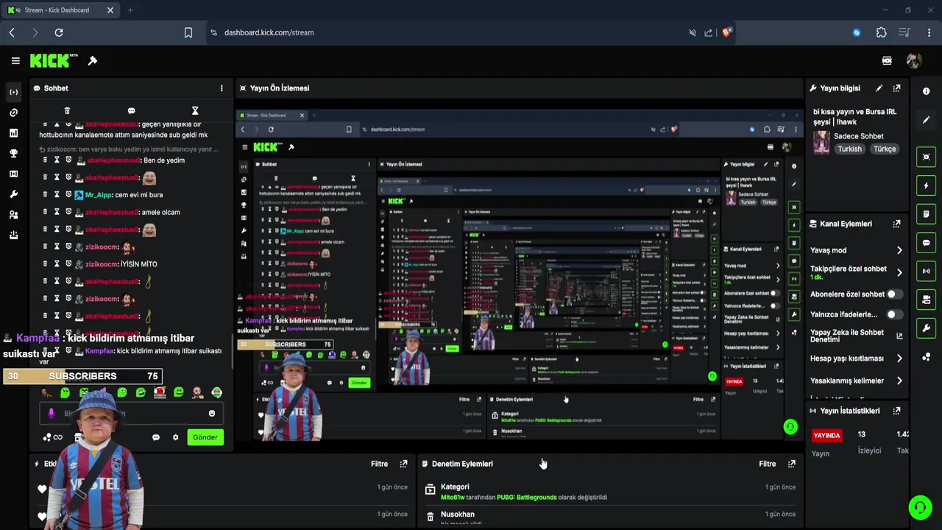Image resolution: width=942 pixels, height=530 pixels.
Task: Open the trophy achievements sidebar icon
Action: tap(13, 154)
